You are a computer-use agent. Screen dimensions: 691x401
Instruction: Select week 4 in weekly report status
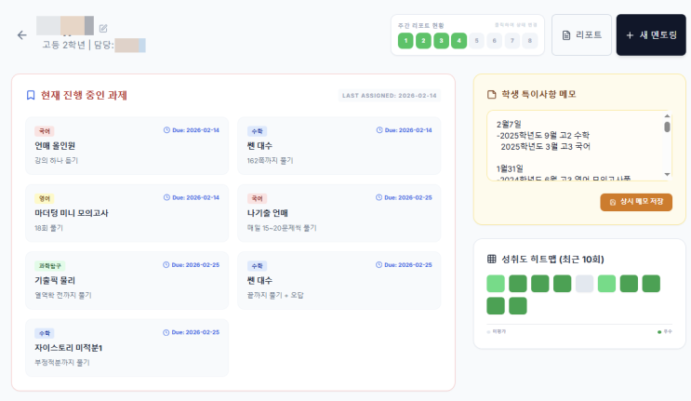click(458, 41)
